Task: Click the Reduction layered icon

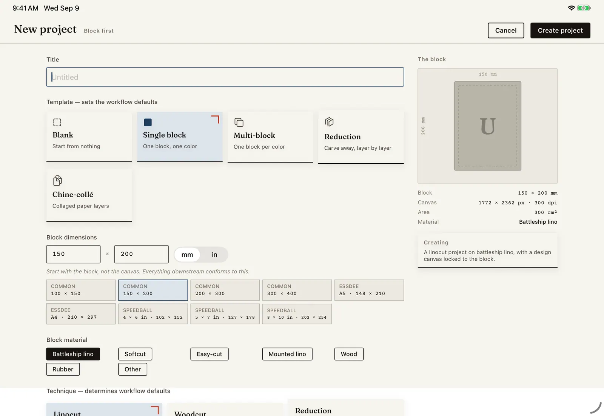Action: (x=329, y=122)
